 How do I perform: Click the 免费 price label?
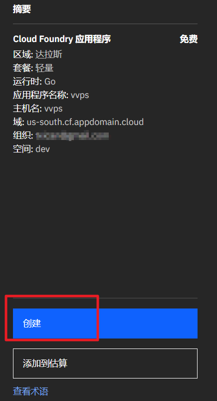point(189,39)
